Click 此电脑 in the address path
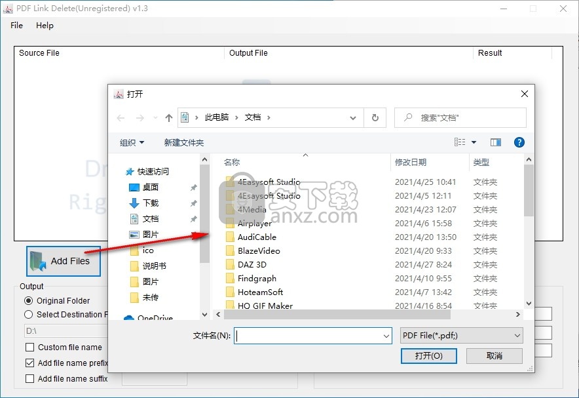The height and width of the screenshot is (398, 579). click(217, 117)
